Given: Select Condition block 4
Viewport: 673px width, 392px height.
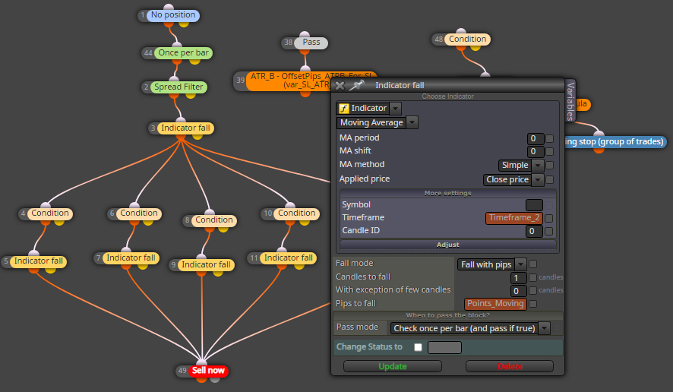Looking at the screenshot, I should coord(50,213).
